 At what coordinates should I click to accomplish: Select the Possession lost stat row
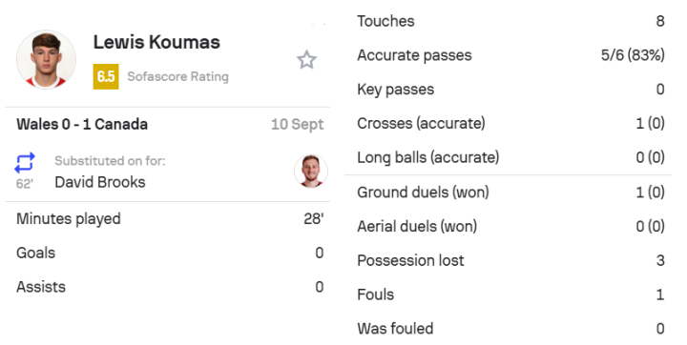[x=509, y=260]
